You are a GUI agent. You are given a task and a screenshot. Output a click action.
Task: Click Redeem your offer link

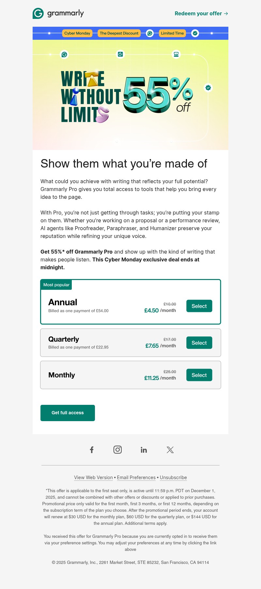click(201, 13)
